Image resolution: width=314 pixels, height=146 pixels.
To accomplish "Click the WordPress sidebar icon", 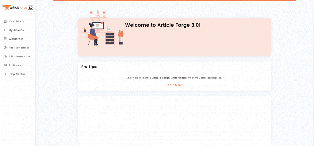I will pyautogui.click(x=5, y=39).
